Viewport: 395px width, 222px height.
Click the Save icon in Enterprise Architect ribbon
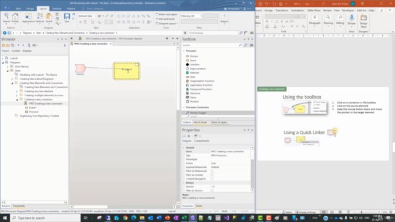tap(67, 18)
